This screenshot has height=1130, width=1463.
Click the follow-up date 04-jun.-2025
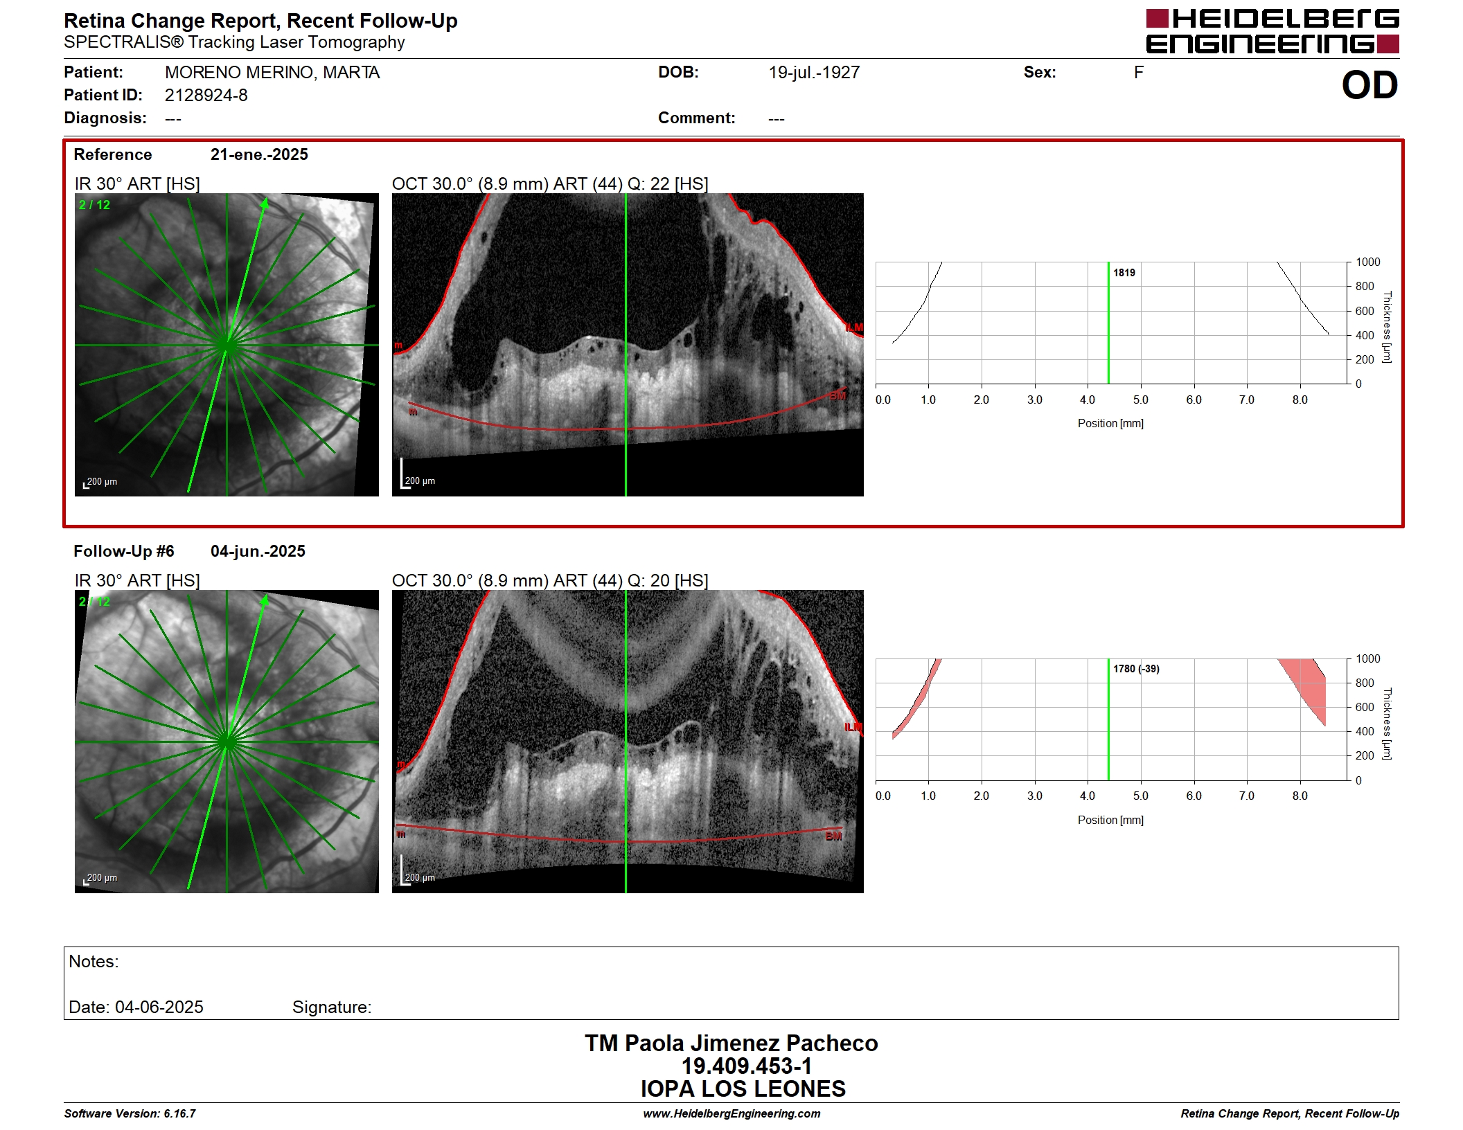[x=258, y=551]
